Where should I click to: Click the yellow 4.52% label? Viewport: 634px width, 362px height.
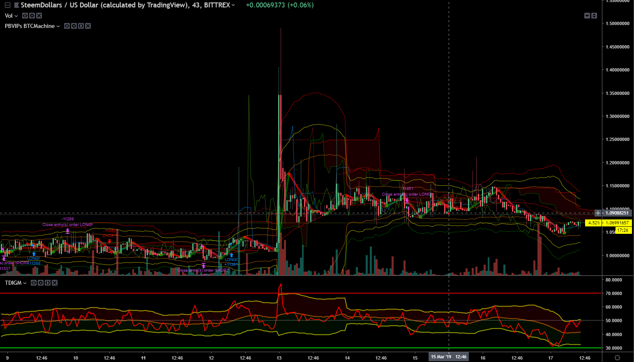click(x=594, y=223)
